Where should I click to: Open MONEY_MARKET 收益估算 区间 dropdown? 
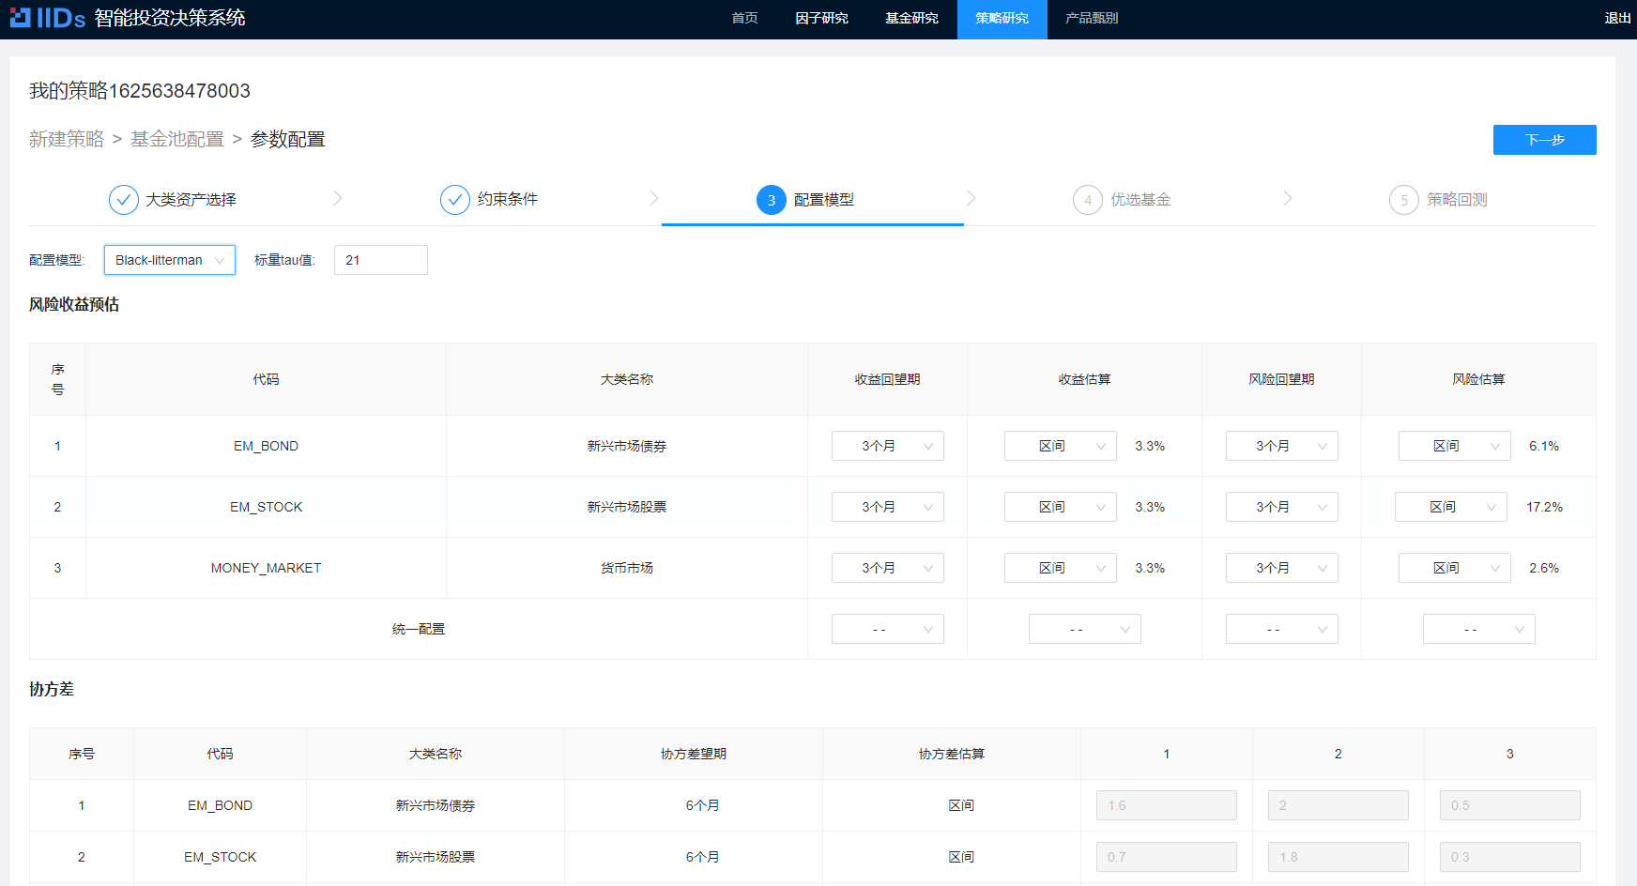1061,568
